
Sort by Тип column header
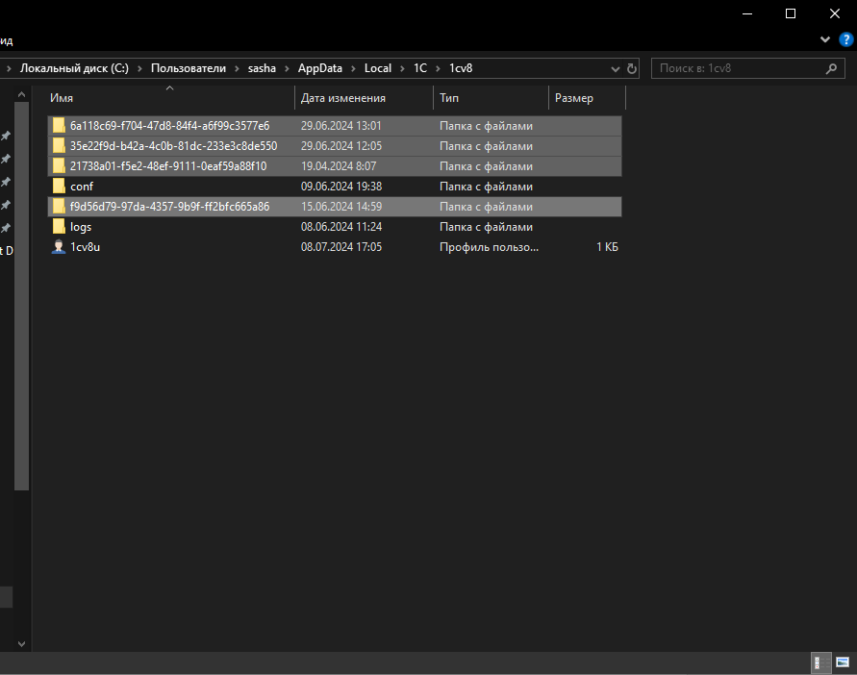[x=491, y=98]
